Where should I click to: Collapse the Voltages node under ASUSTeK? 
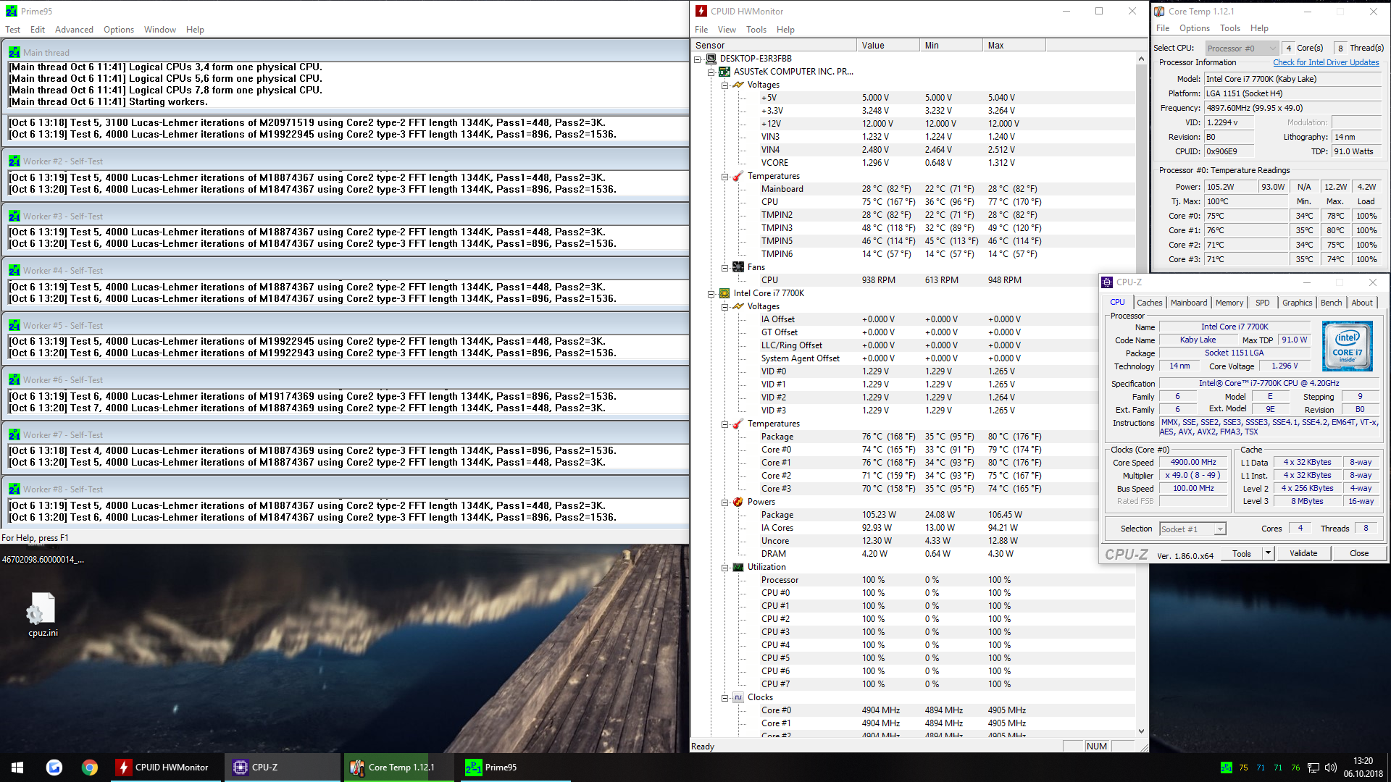(724, 85)
